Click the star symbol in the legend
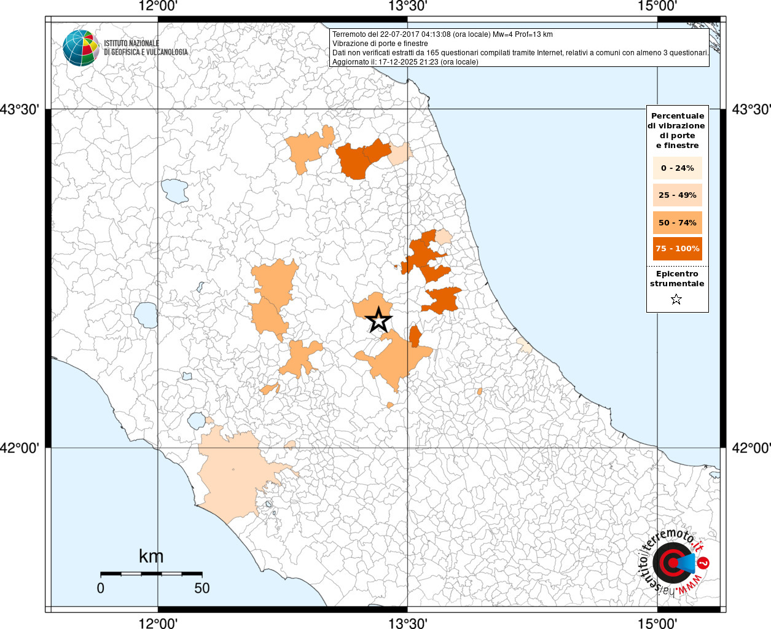Screen dimensions: 771x629 pyautogui.click(x=676, y=300)
